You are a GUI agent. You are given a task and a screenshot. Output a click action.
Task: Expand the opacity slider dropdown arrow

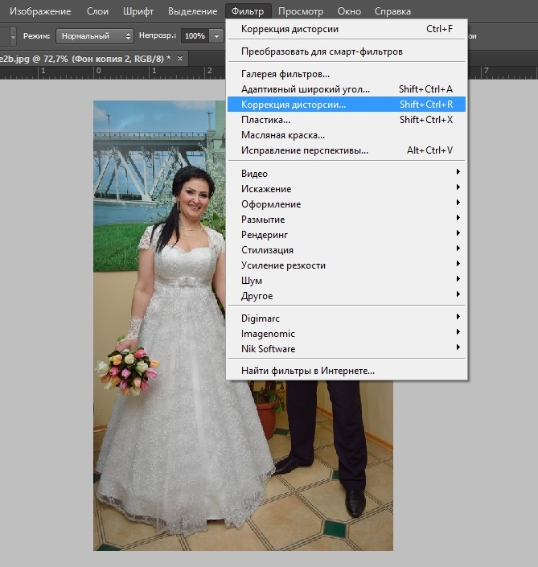tap(216, 36)
